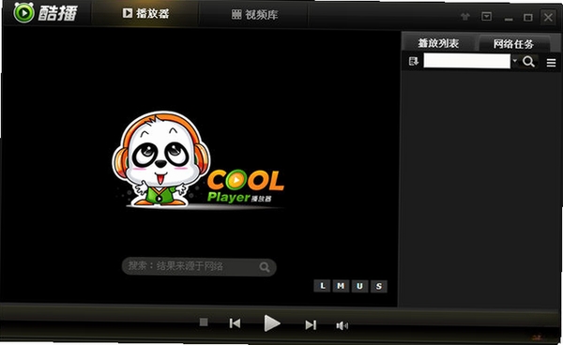Click the play button in the control bar

coord(272,323)
